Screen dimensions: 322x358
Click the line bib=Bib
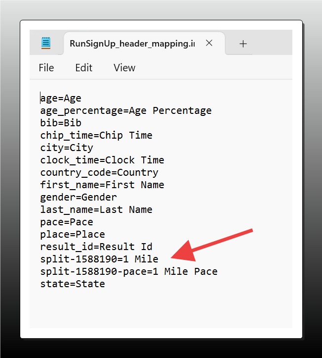coord(61,123)
